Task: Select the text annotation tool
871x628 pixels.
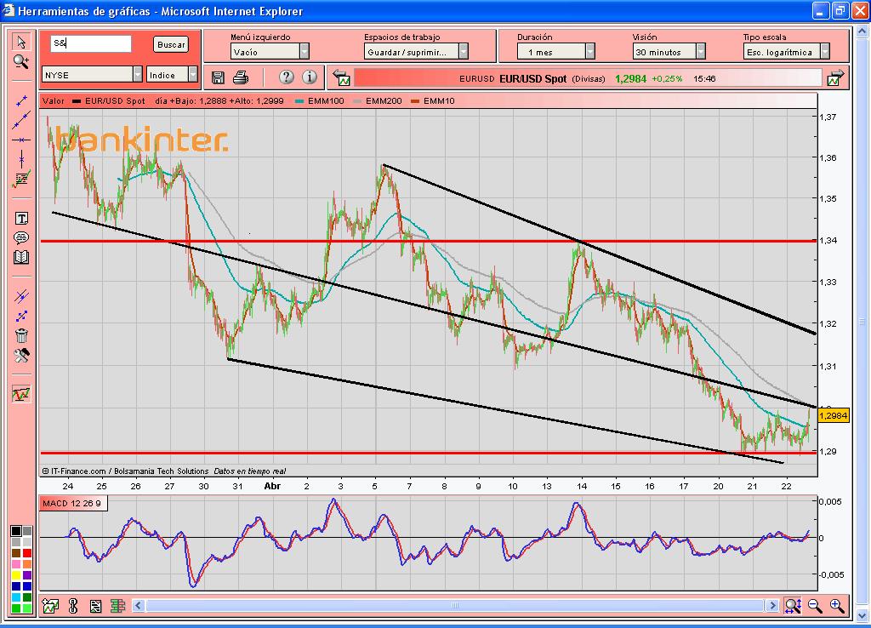Action: pos(21,219)
